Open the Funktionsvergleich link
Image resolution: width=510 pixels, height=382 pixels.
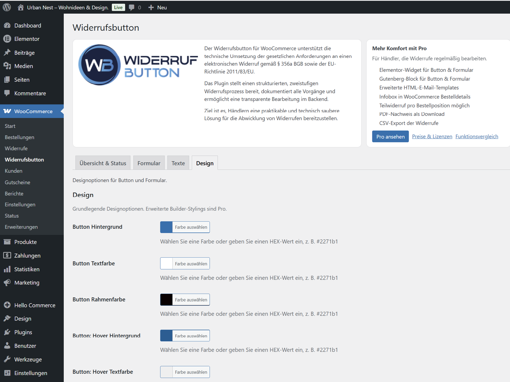[x=477, y=137]
